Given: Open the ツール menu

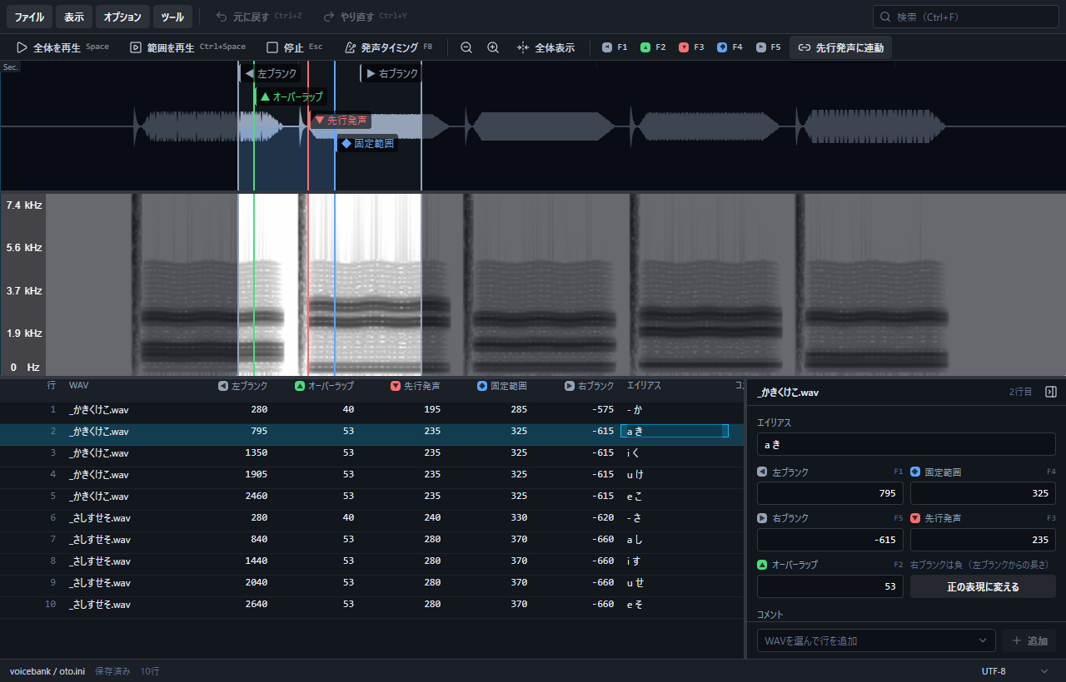Looking at the screenshot, I should 172,17.
